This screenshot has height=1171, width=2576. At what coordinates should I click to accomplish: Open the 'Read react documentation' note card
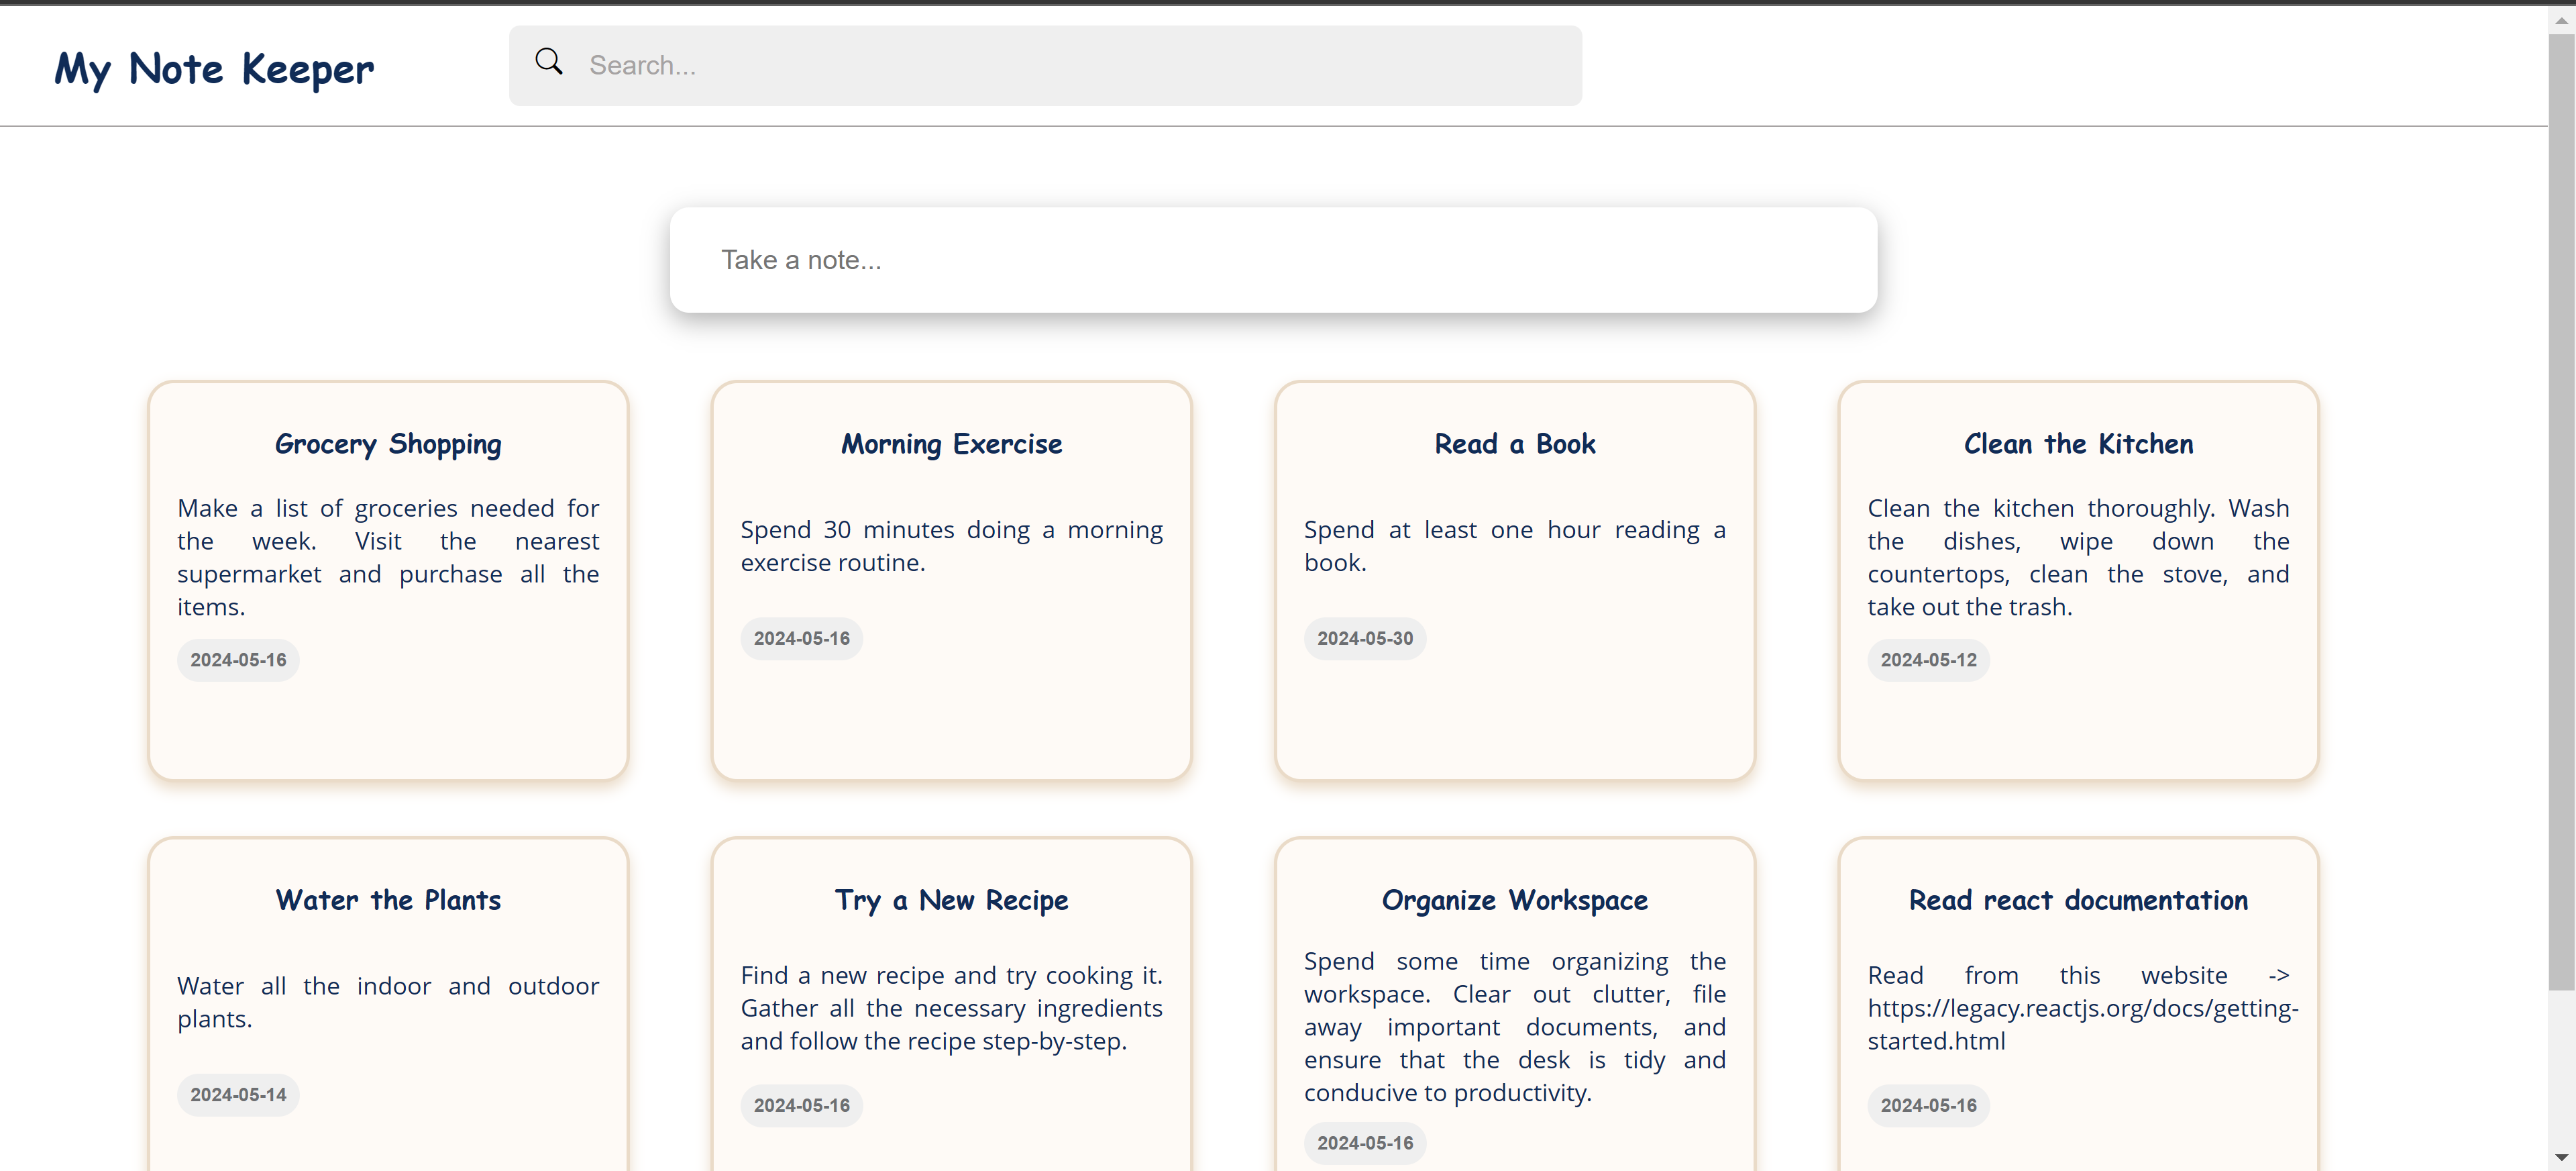click(x=2077, y=1000)
